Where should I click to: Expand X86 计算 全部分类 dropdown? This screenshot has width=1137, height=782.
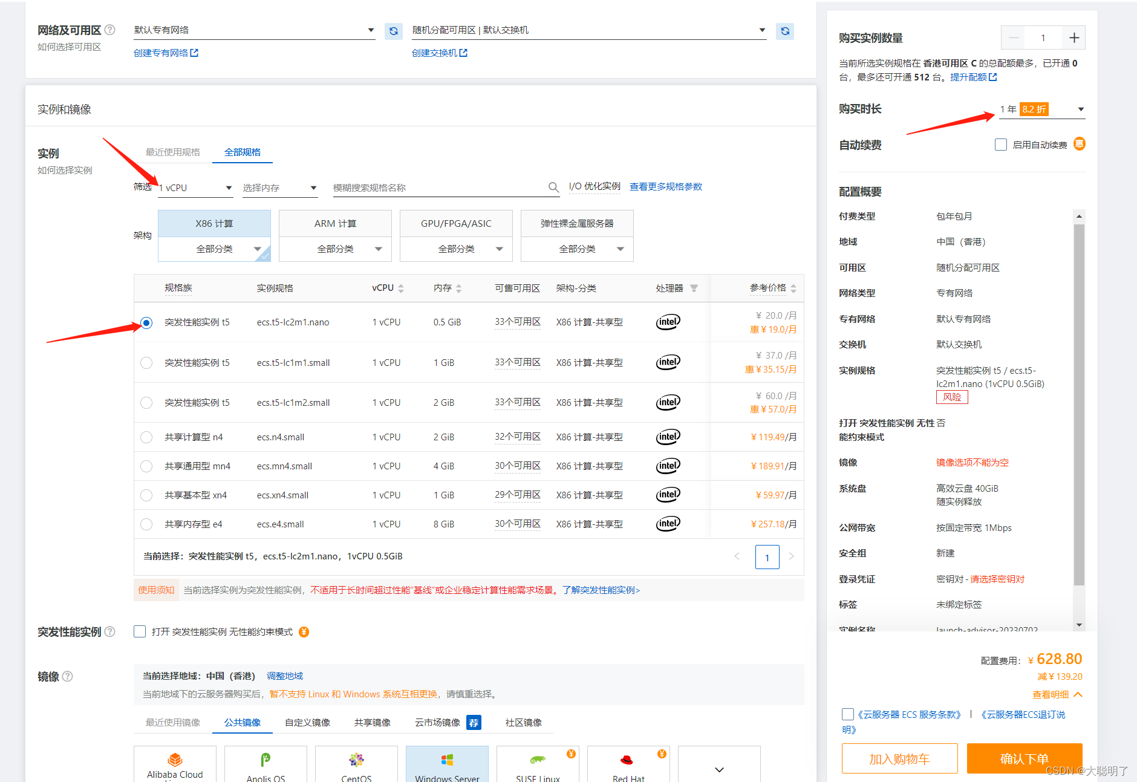point(214,249)
